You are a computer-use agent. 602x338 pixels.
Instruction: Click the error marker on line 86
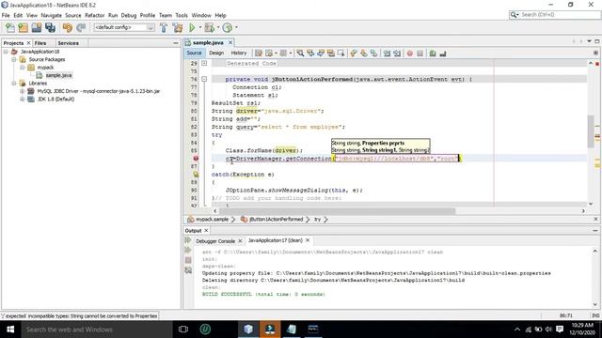[196, 159]
